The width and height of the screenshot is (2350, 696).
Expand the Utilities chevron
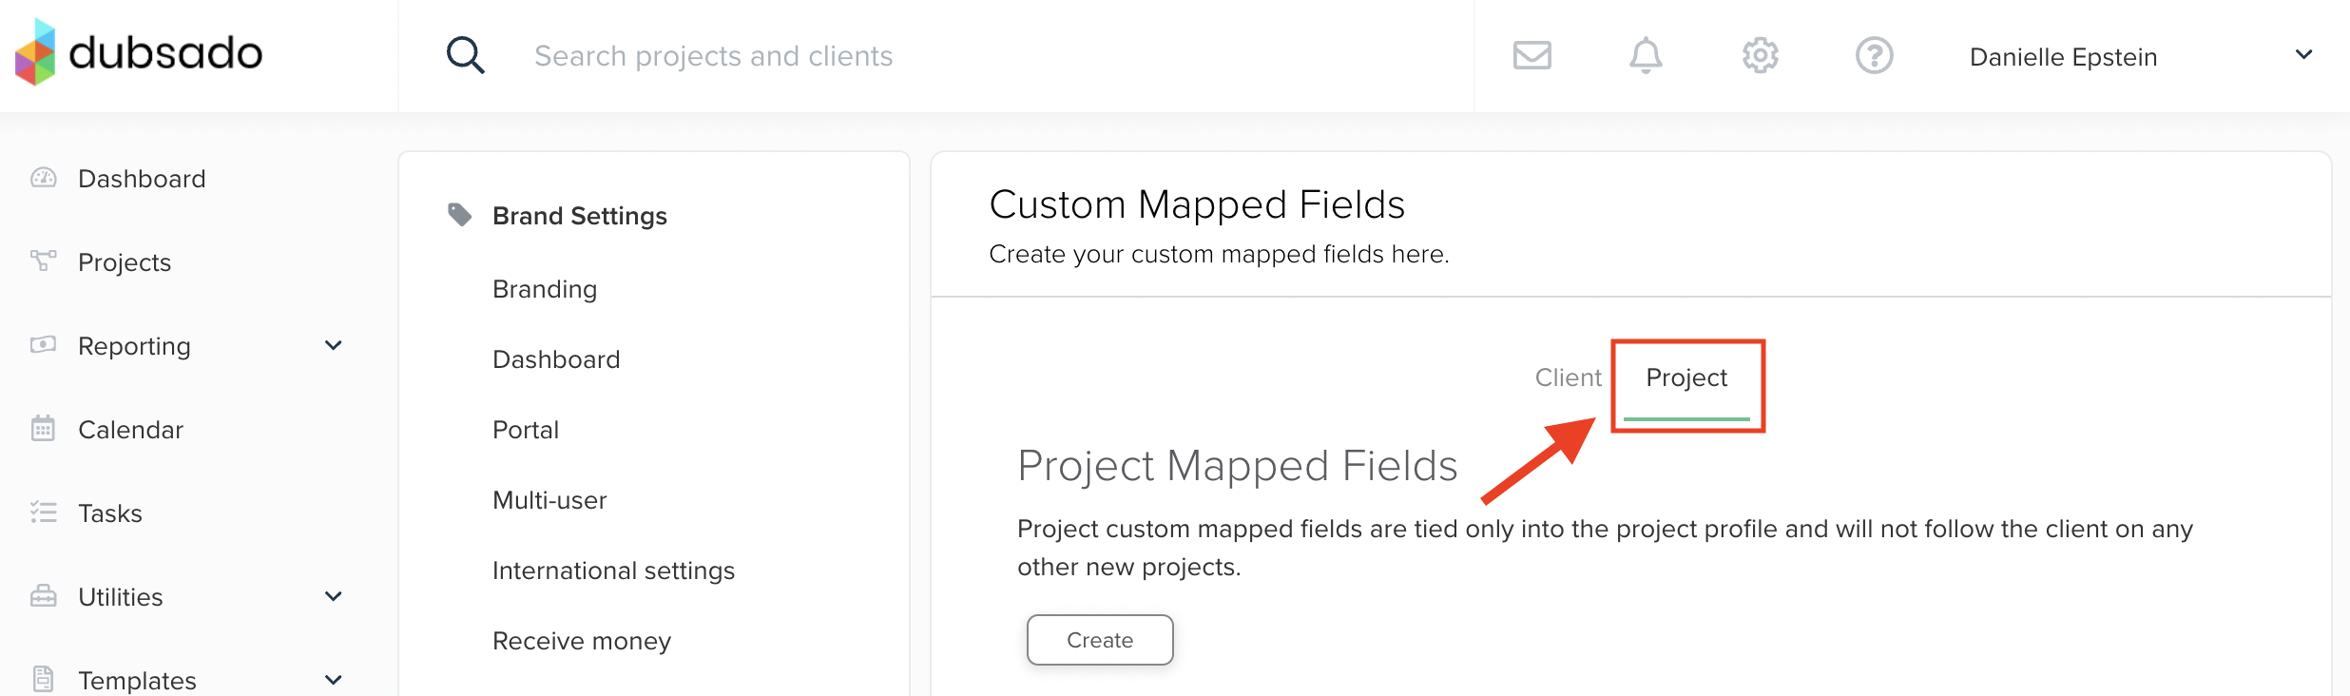(x=333, y=596)
